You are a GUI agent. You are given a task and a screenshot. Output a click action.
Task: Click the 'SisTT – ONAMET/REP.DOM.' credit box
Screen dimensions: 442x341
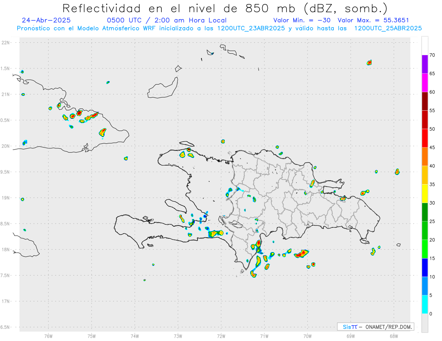pyautogui.click(x=375, y=327)
